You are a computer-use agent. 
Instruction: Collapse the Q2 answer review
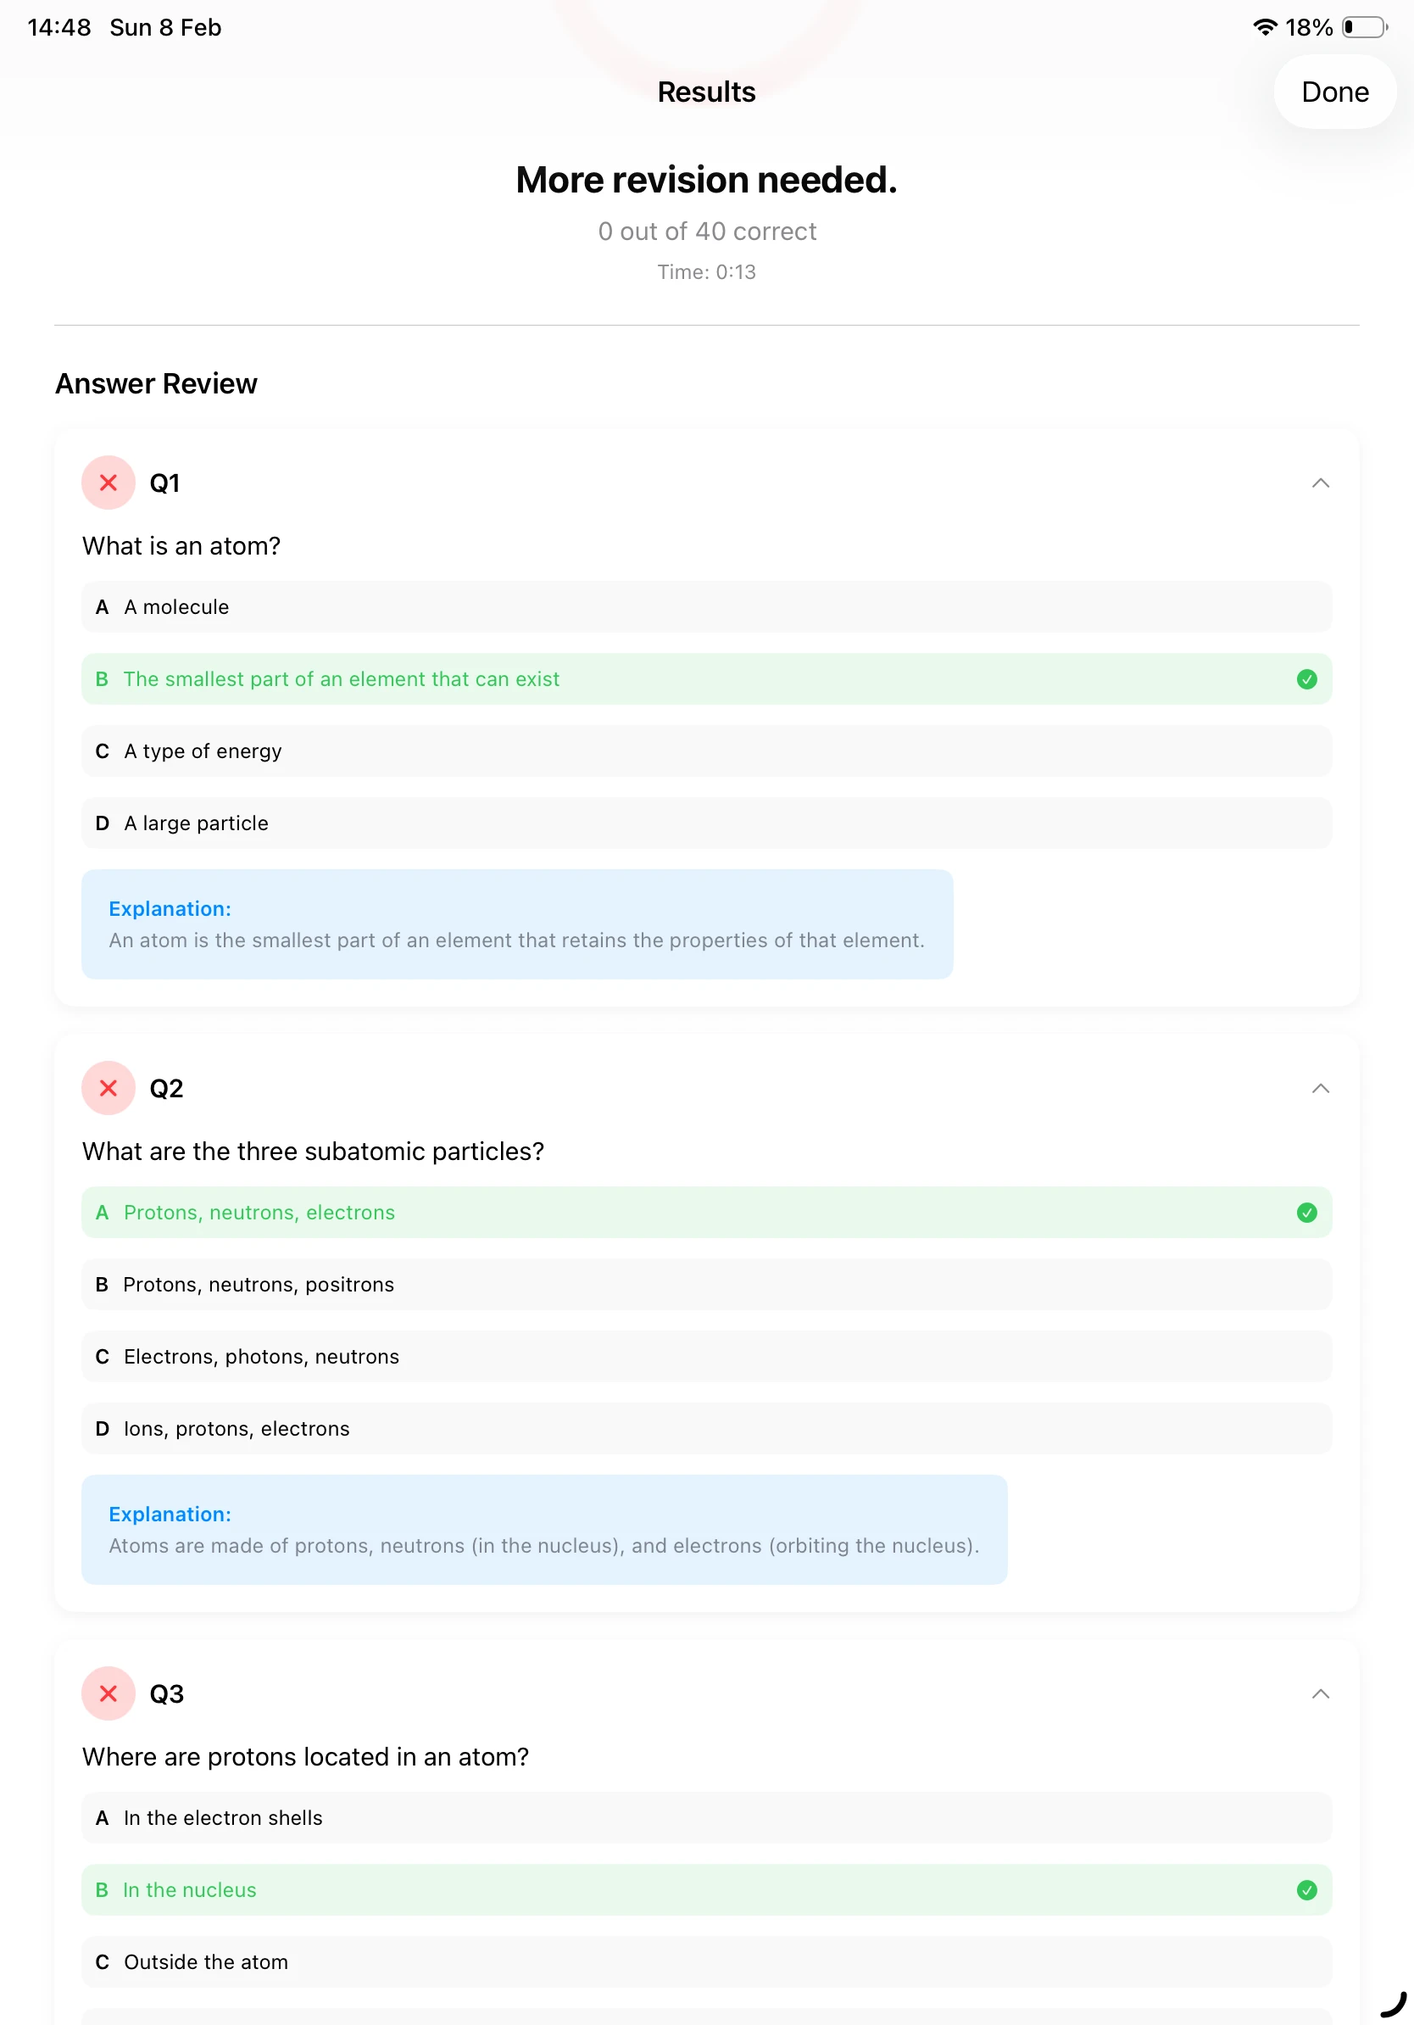tap(1320, 1088)
